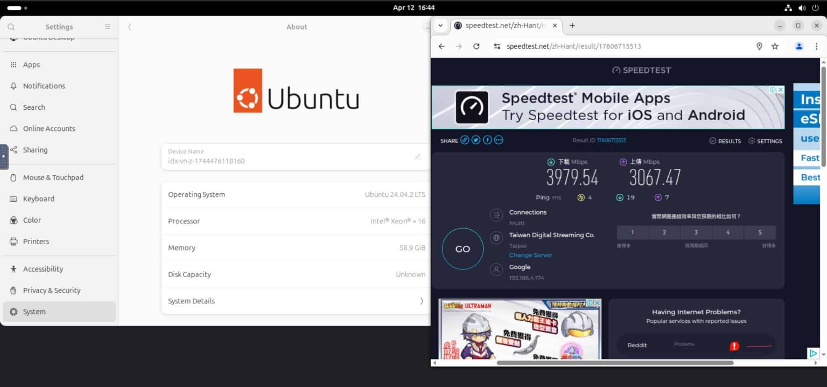Open the Apps settings panel
Viewport: 827px width, 387px height.
click(x=59, y=65)
